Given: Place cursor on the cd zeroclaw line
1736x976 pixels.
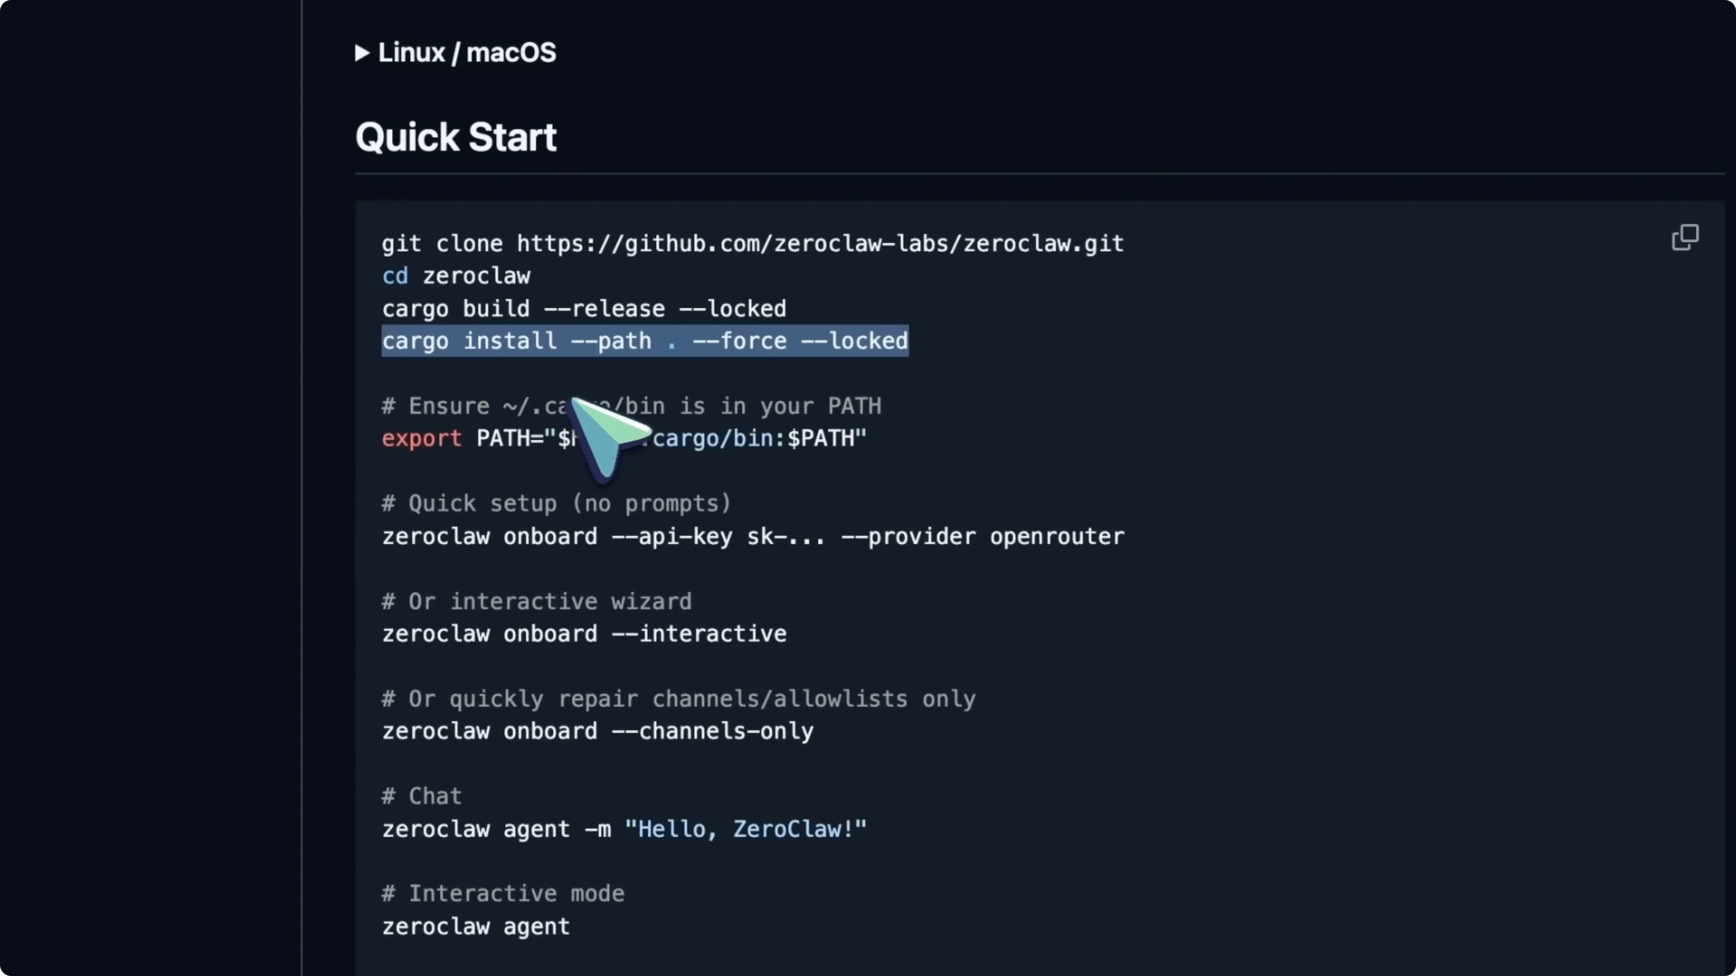Looking at the screenshot, I should point(456,276).
